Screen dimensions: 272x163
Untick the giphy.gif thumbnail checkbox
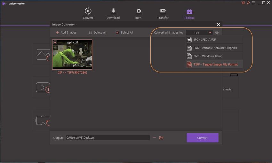pos(55,42)
